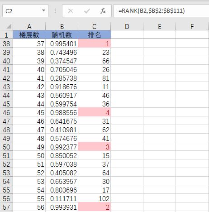Select row 38 header
This screenshot has width=209, height=212.
pos(6,43)
